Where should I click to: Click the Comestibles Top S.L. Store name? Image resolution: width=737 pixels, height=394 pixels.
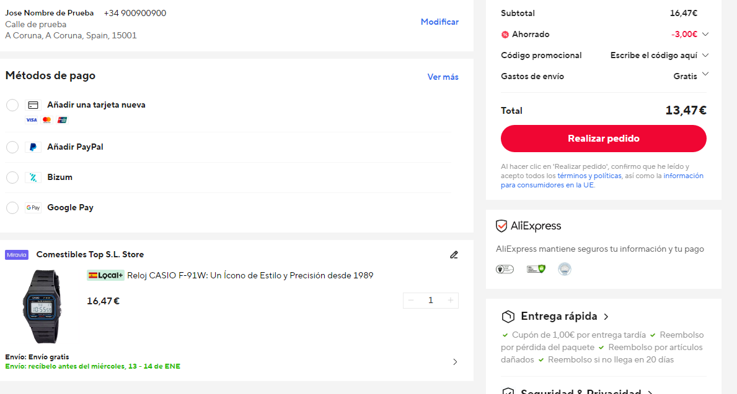pyautogui.click(x=90, y=255)
